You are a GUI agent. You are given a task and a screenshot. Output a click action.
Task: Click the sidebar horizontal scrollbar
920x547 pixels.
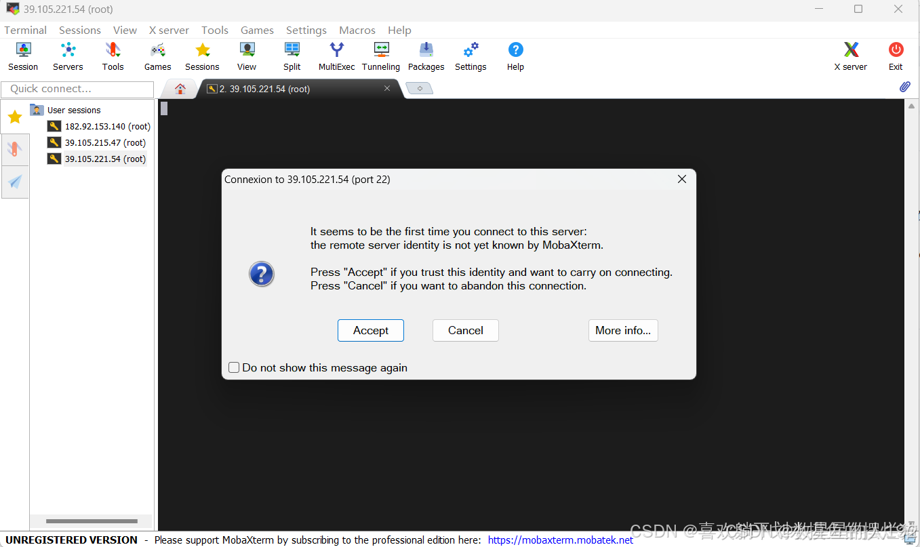click(92, 521)
